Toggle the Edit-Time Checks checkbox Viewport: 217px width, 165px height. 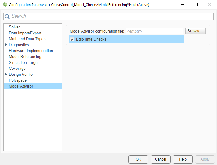pos(72,39)
